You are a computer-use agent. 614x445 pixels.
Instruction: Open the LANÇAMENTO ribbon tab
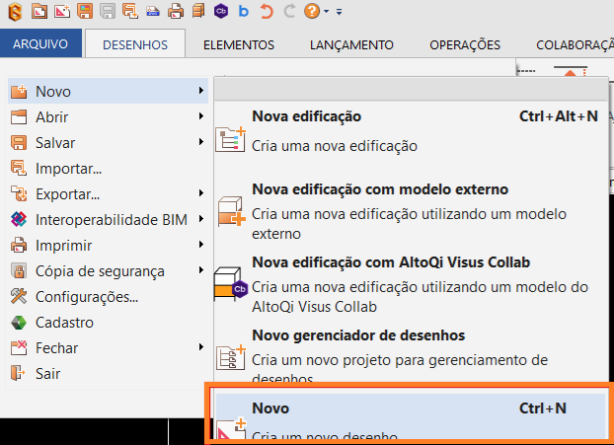click(x=351, y=44)
